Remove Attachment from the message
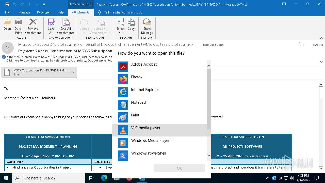The image size is (325, 183). [x=33, y=26]
